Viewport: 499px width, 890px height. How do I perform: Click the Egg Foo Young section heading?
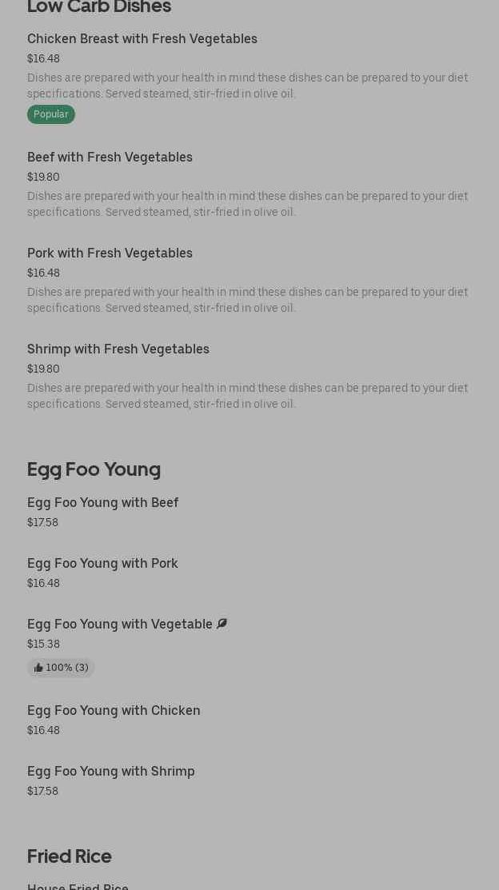94,469
